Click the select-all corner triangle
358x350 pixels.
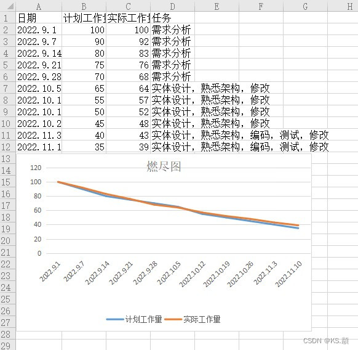pos(10,6)
